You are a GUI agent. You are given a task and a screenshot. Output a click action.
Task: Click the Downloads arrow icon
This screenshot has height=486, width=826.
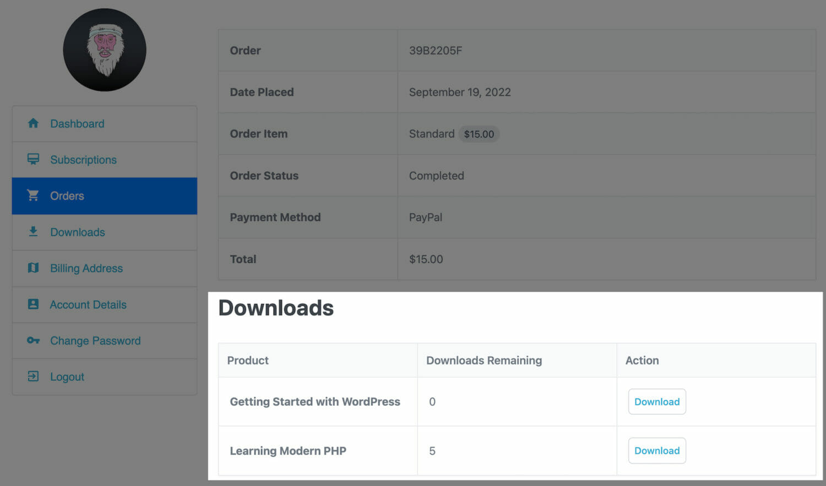coord(33,232)
